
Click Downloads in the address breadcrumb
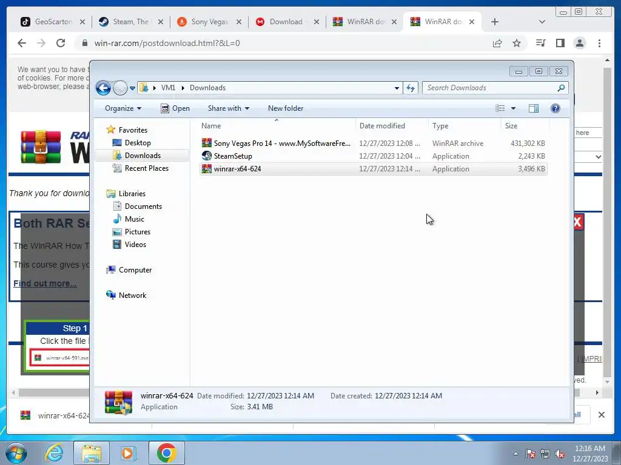click(x=207, y=88)
